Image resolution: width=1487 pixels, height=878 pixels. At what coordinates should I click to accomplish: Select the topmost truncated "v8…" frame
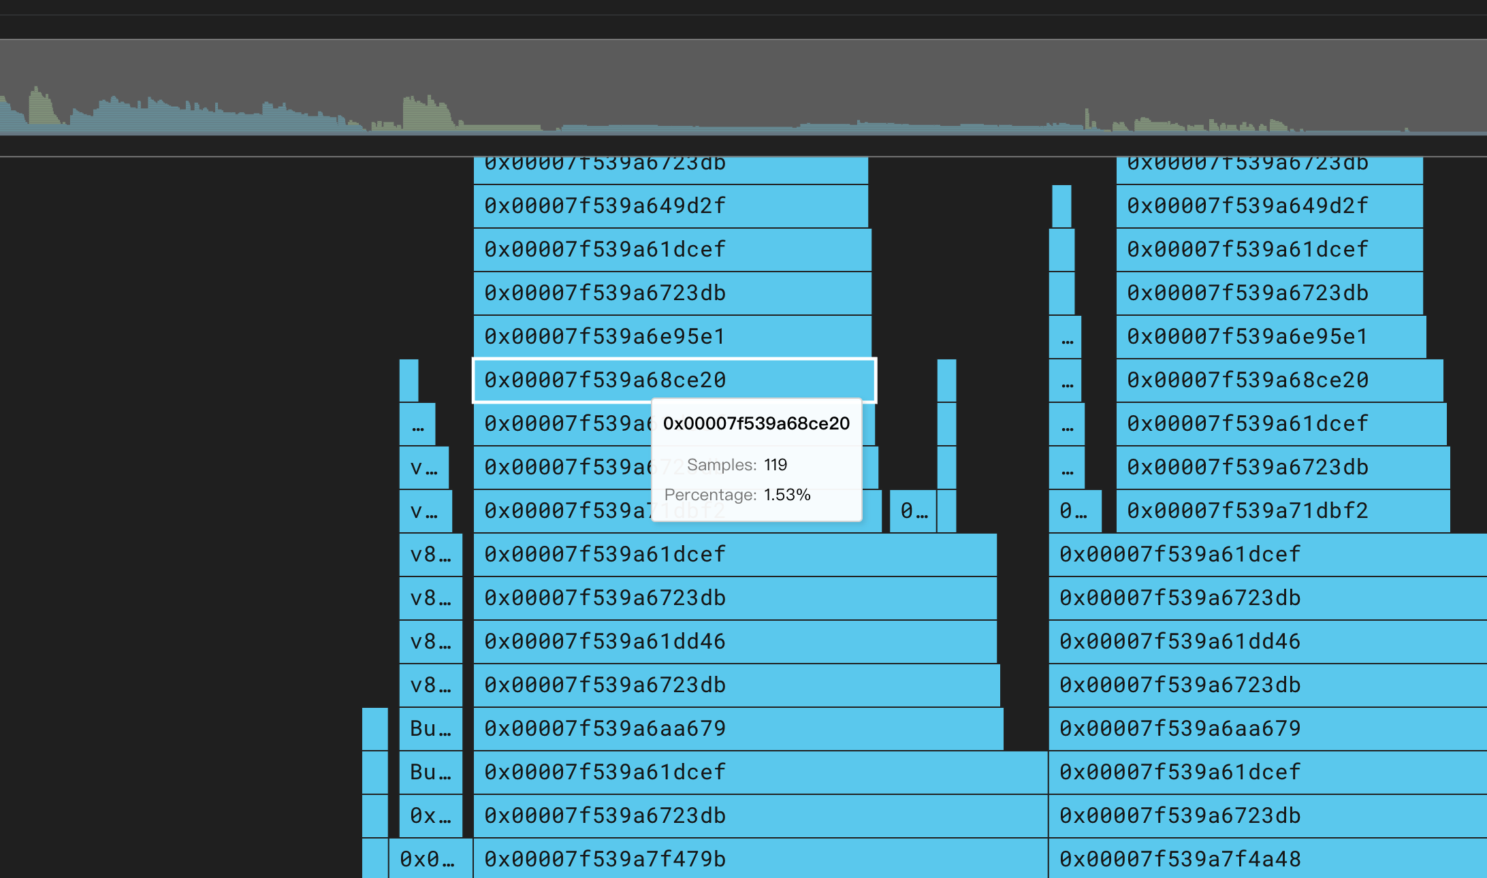click(430, 554)
